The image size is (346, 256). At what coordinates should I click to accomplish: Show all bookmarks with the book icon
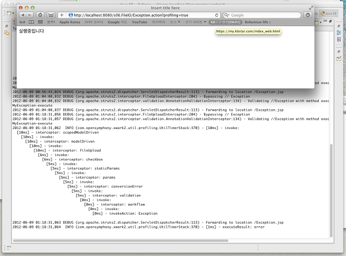[31, 22]
